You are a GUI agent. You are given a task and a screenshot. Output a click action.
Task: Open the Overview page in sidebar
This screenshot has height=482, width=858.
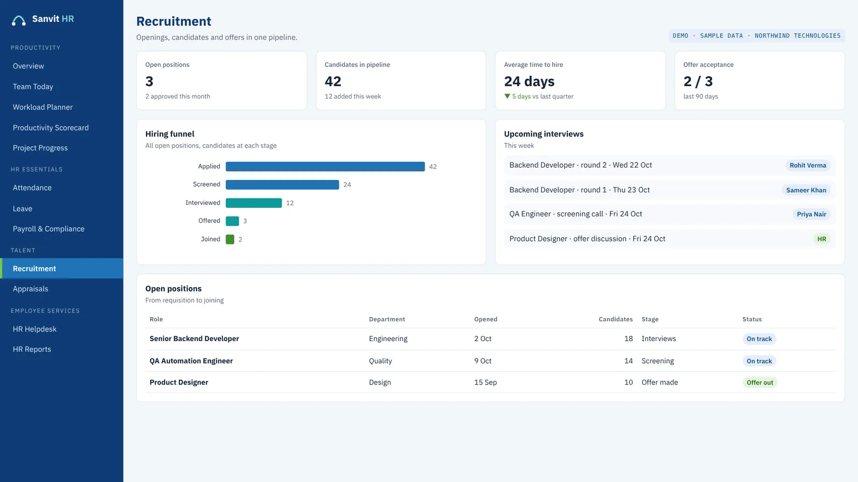[x=28, y=66]
